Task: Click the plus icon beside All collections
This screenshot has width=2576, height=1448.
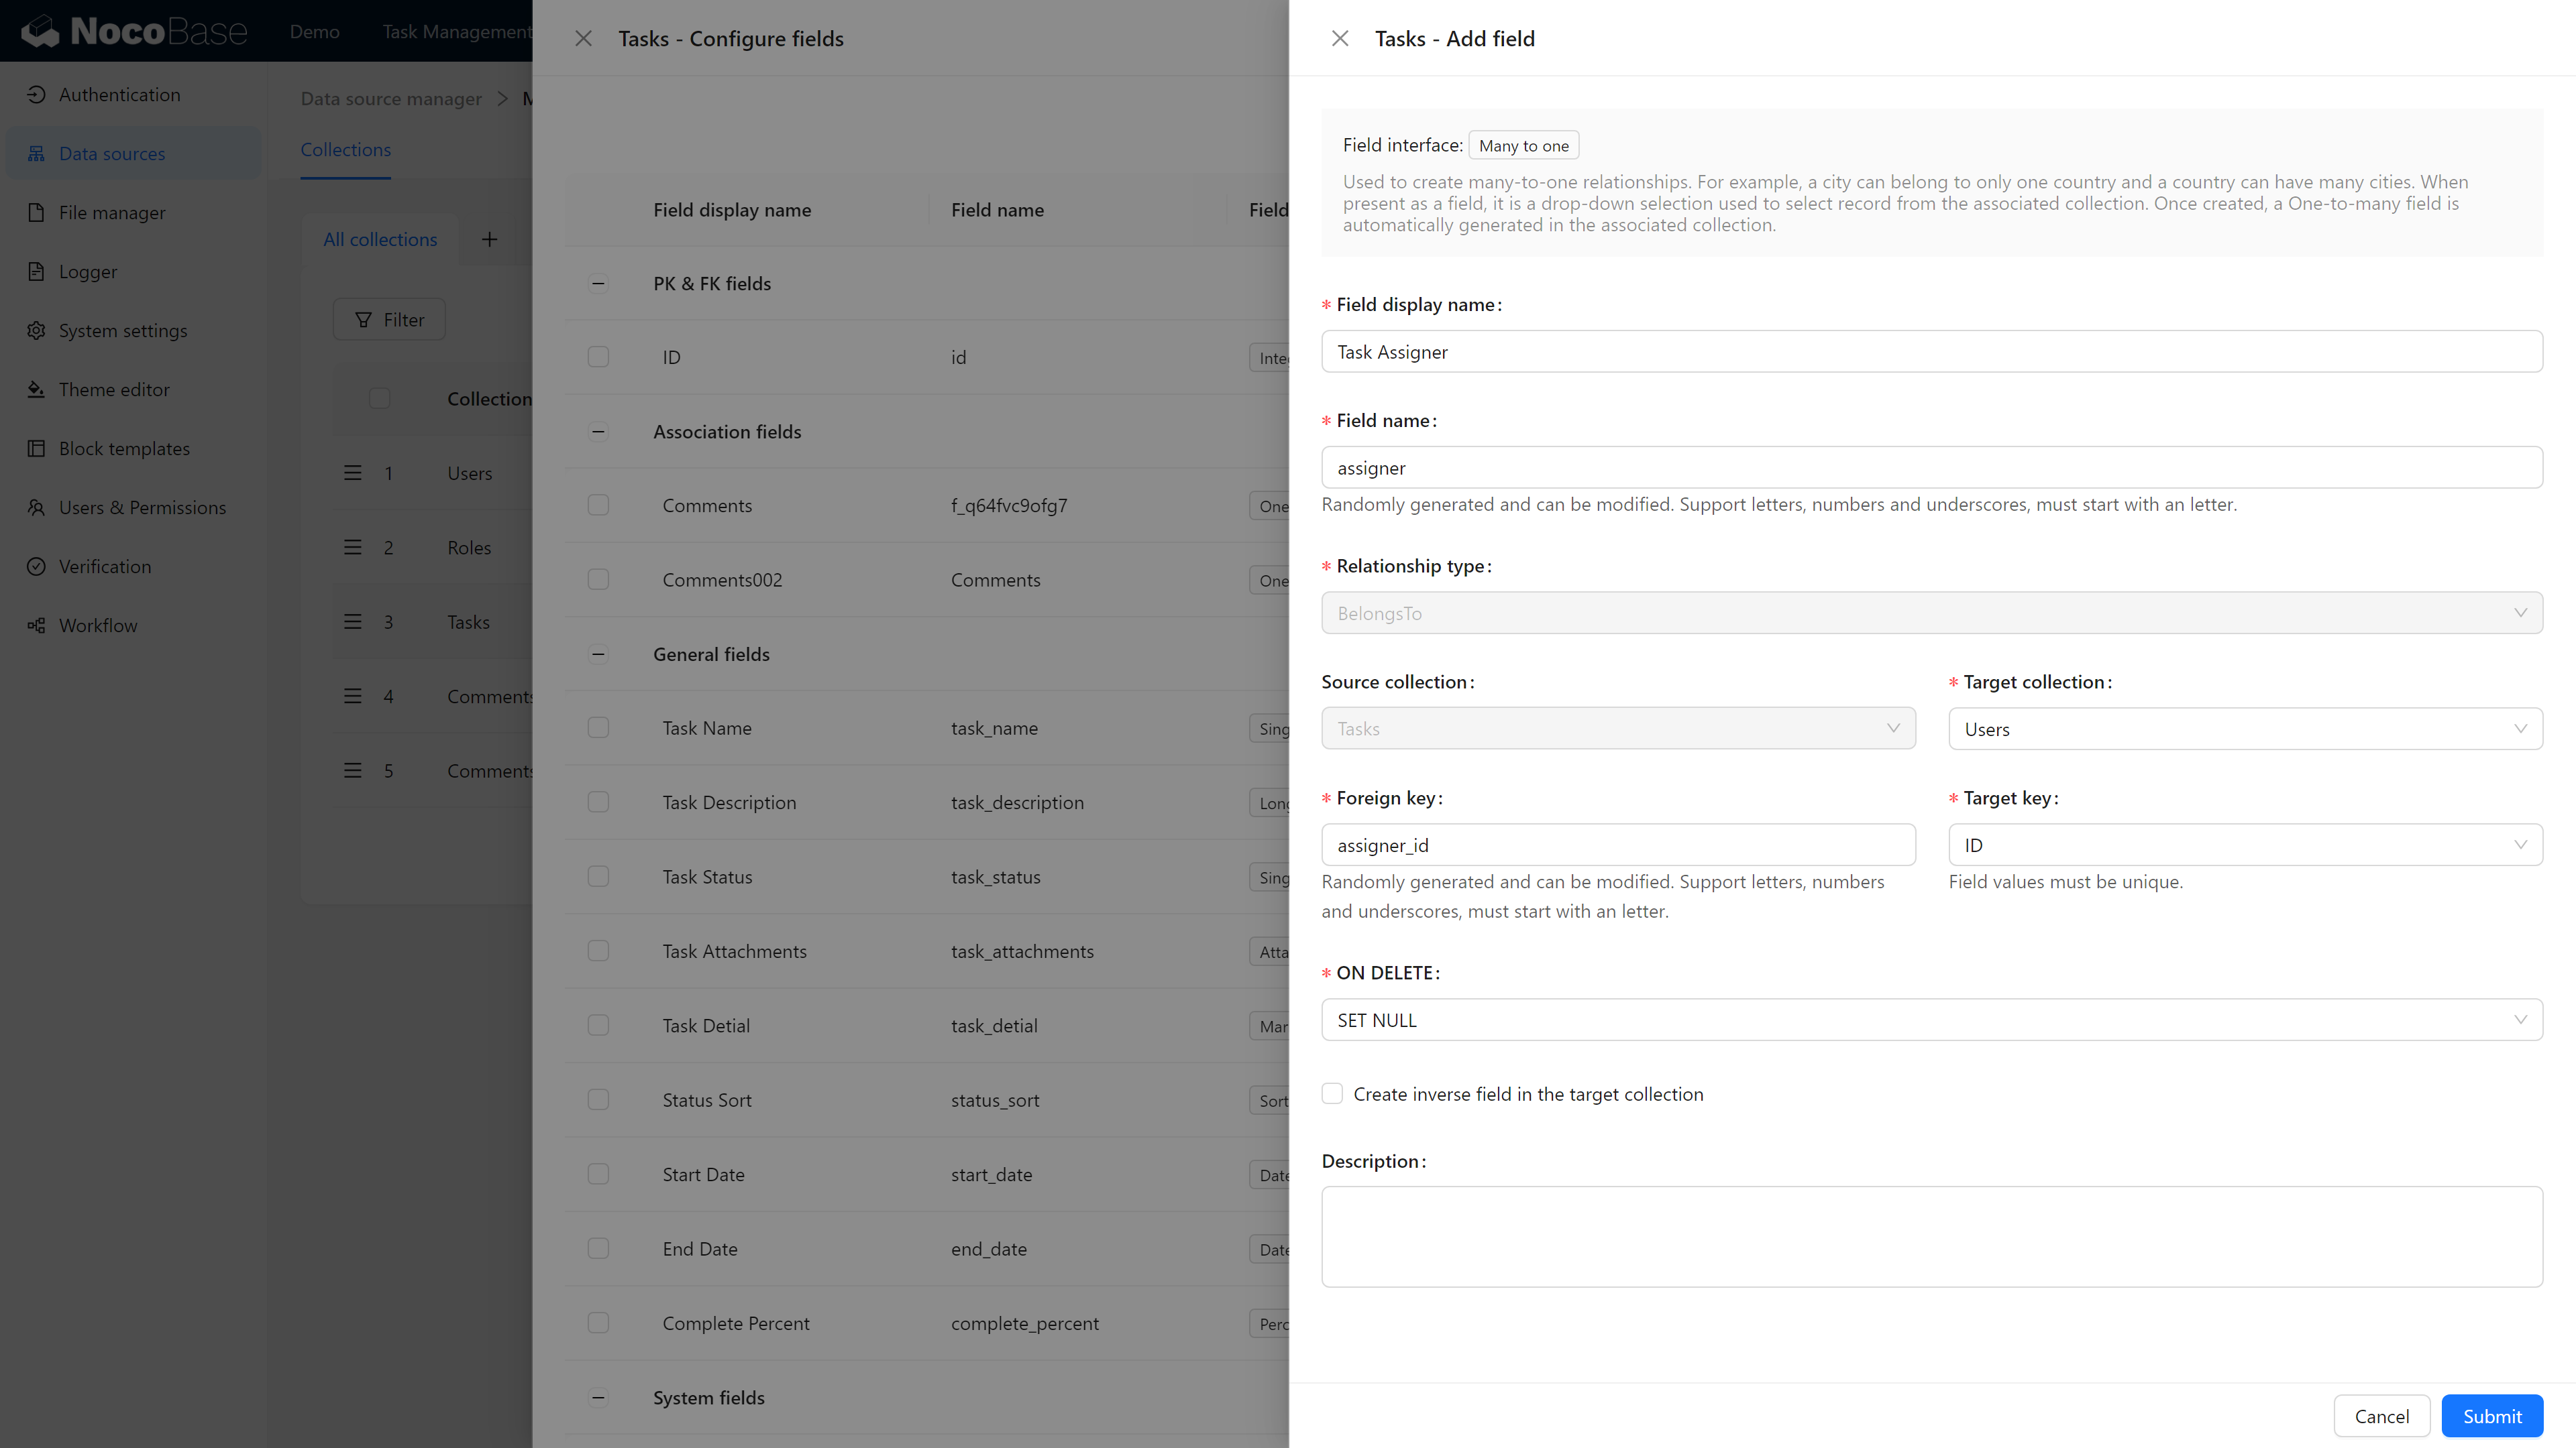Action: (489, 240)
